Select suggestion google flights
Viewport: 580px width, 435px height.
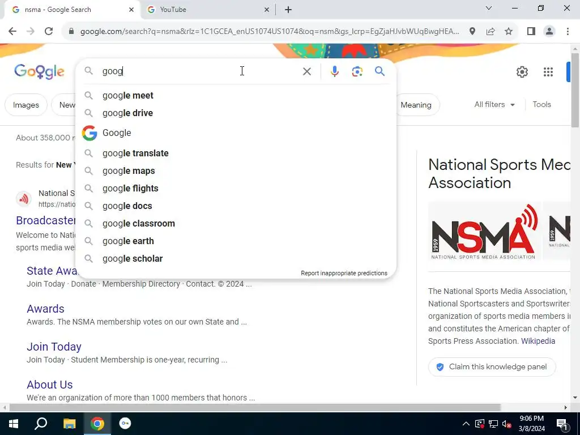[235, 188]
